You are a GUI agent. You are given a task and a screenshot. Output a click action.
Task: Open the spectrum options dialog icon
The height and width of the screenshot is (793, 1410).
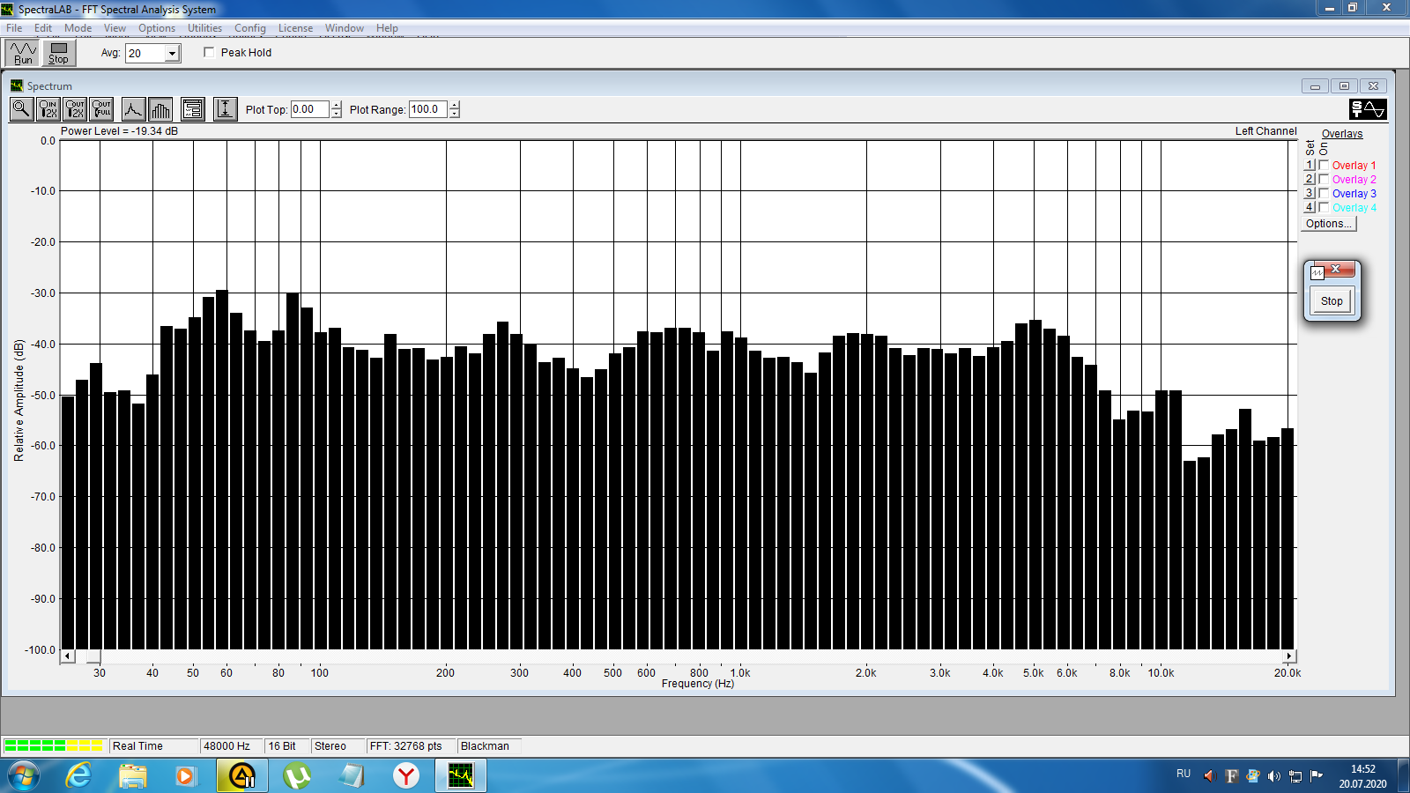tap(193, 109)
